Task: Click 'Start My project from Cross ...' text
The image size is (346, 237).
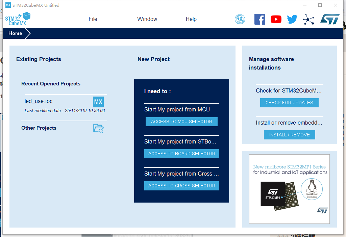Action: tap(181, 174)
